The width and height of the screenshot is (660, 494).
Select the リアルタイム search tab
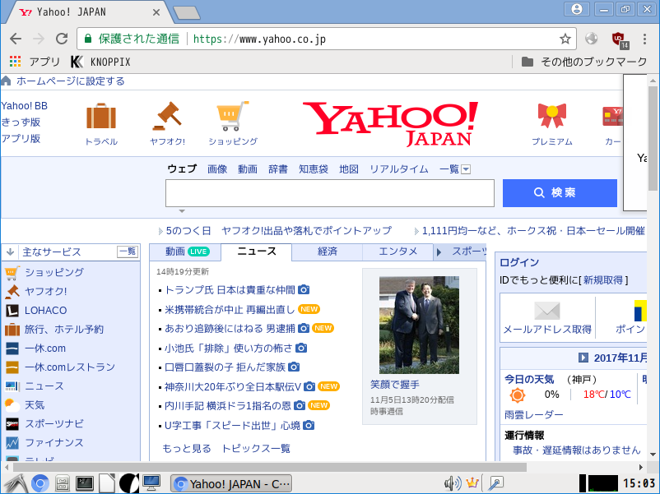tap(399, 169)
